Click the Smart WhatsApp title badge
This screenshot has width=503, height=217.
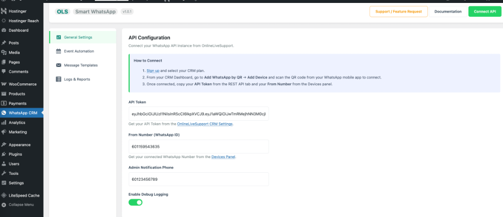click(x=95, y=12)
